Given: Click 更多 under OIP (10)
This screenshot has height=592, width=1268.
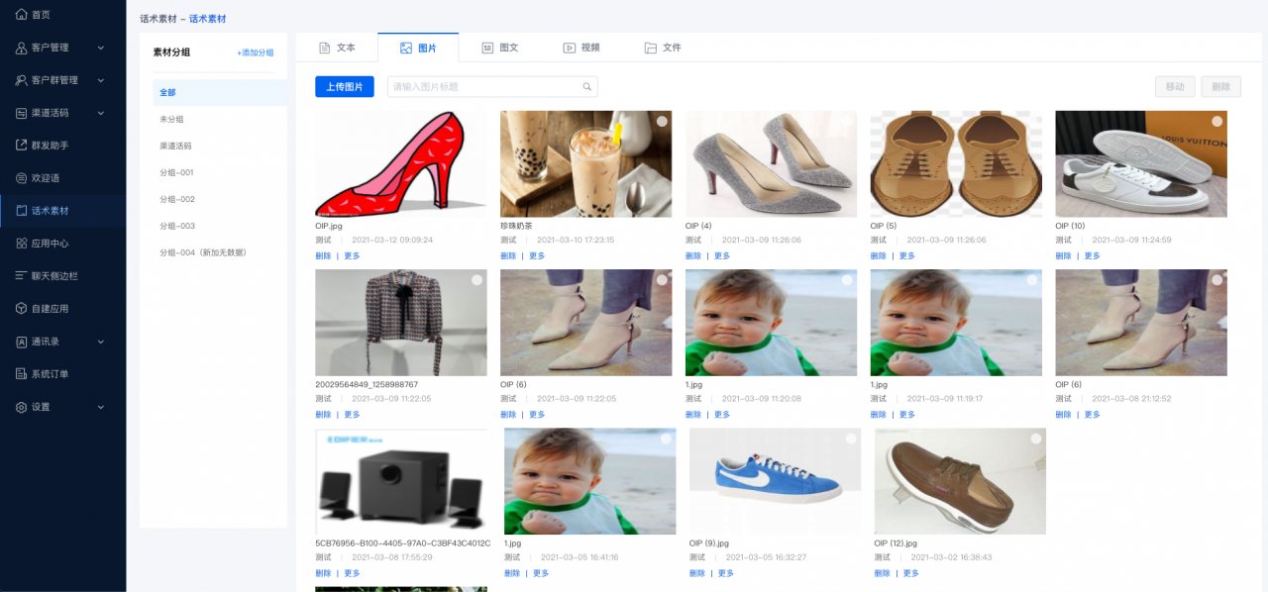Looking at the screenshot, I should point(1092,255).
